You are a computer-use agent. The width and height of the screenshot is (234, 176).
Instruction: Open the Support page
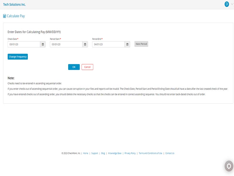(94, 153)
